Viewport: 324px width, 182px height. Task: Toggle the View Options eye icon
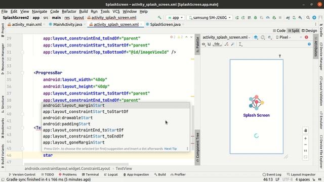tap(204, 44)
